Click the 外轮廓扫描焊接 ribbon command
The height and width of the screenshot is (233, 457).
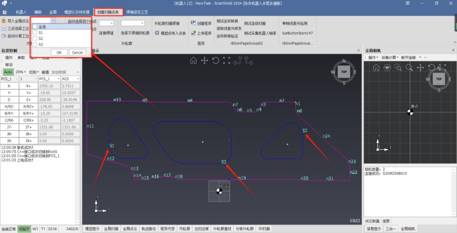[x=167, y=22]
